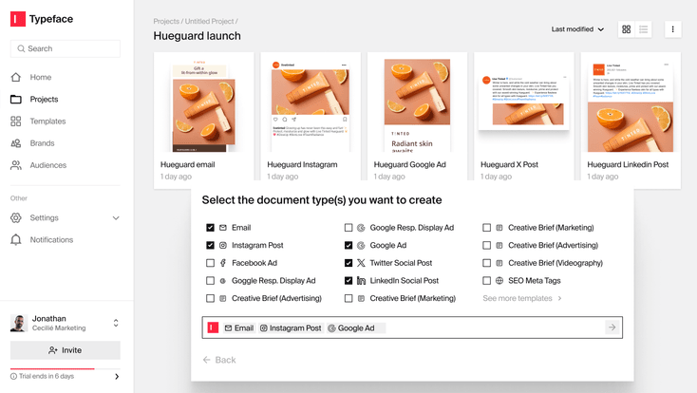The width and height of the screenshot is (697, 393).
Task: Click the Brands icon in sidebar
Action: click(16, 143)
